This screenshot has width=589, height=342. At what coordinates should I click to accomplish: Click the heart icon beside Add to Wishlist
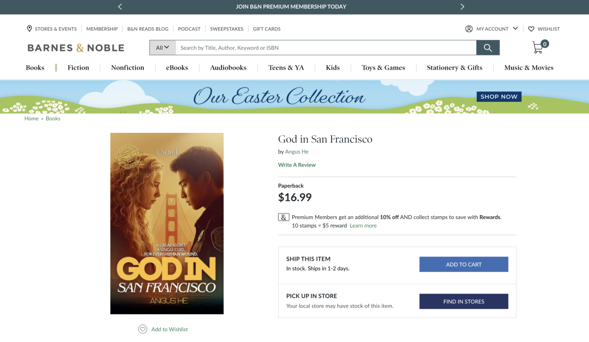click(x=143, y=329)
